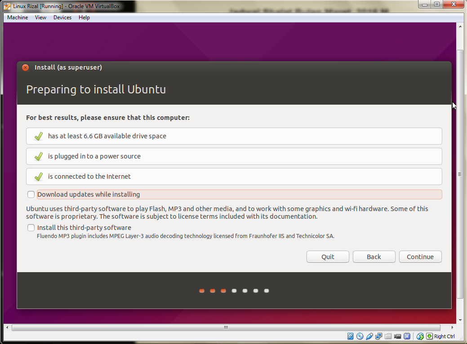Screen dimensions: 467x344
Task: Click the green checkmark beside drive space
Action: 38,136
